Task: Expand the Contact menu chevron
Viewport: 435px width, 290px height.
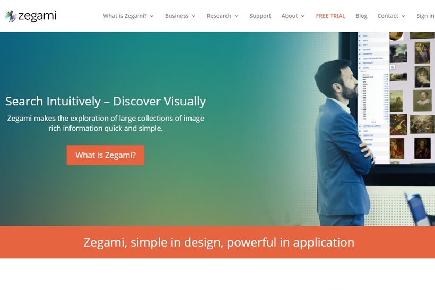Action: [x=403, y=16]
